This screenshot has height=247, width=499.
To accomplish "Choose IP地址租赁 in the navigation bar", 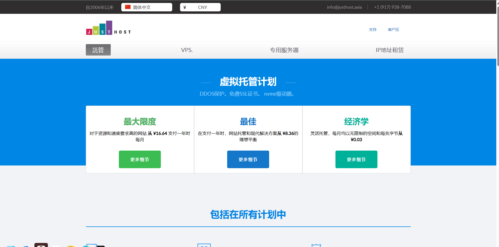I will pyautogui.click(x=389, y=50).
